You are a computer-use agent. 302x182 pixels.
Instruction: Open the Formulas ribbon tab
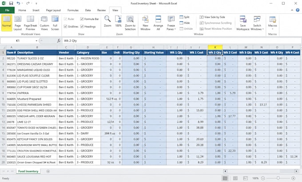(73, 10)
